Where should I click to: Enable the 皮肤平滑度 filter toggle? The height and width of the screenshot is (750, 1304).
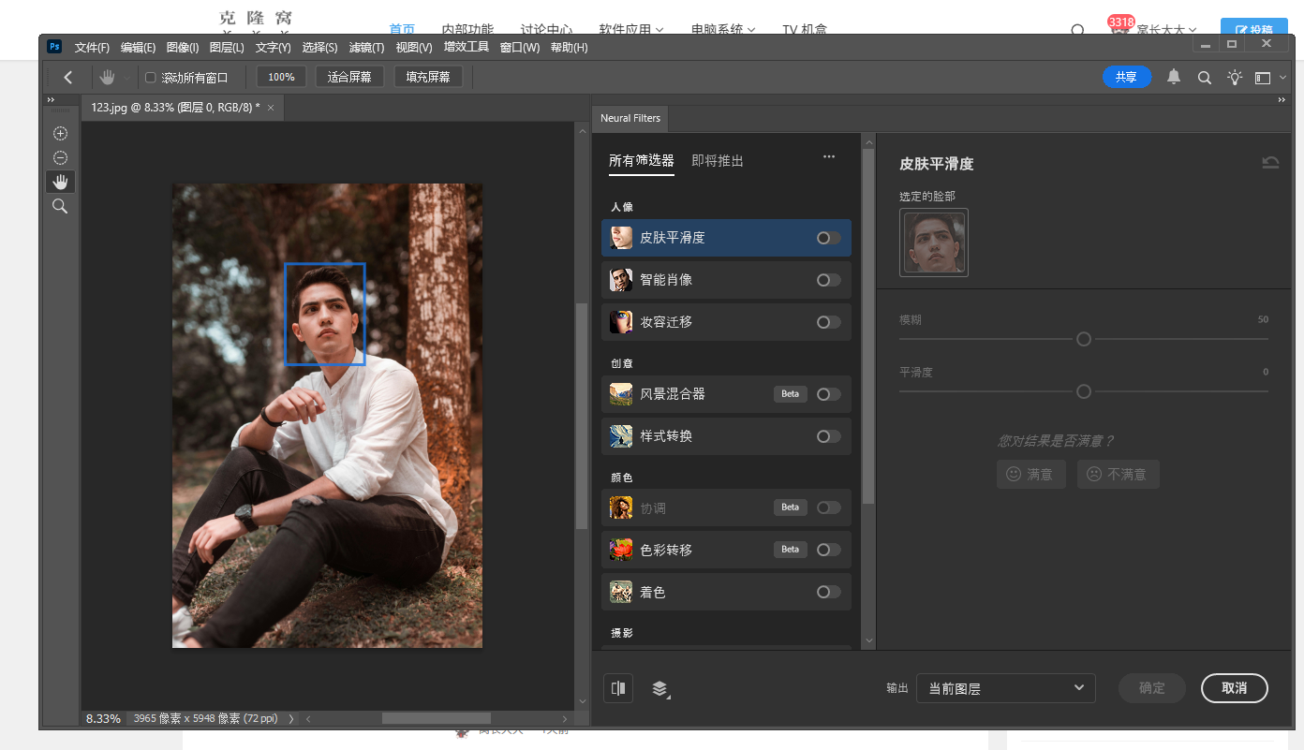[828, 238]
